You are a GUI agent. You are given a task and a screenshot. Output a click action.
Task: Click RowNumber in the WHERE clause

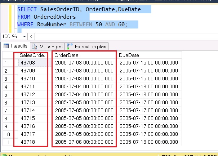52,24
